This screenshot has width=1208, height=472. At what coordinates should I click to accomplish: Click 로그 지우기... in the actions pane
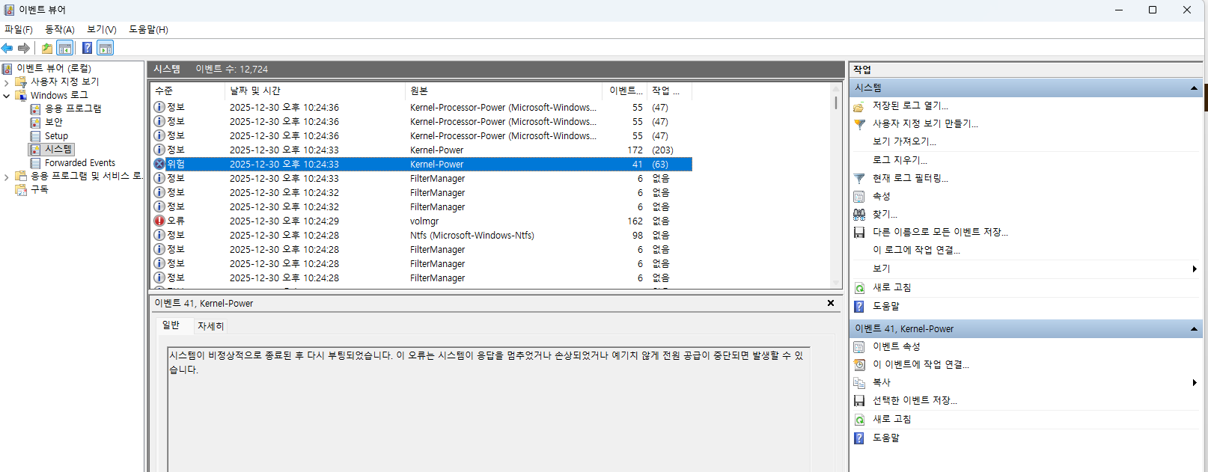point(900,160)
